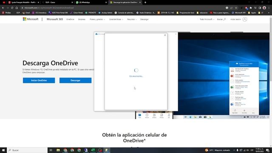
Task: Open the Empresa navigation item
Action: (82, 20)
